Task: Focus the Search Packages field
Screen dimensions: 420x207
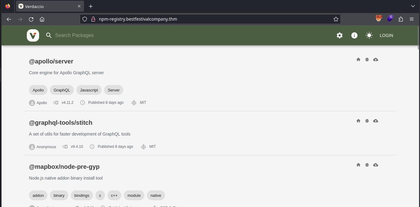Action: [x=123, y=35]
